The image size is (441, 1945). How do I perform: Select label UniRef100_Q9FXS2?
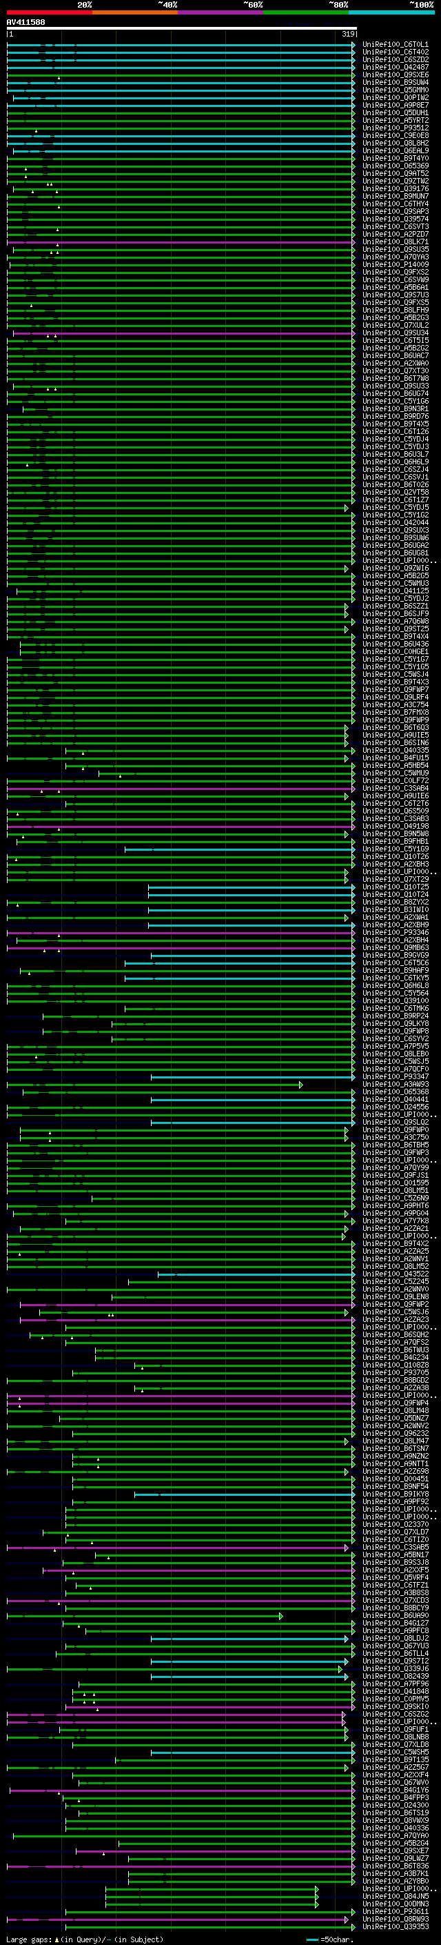(396, 272)
